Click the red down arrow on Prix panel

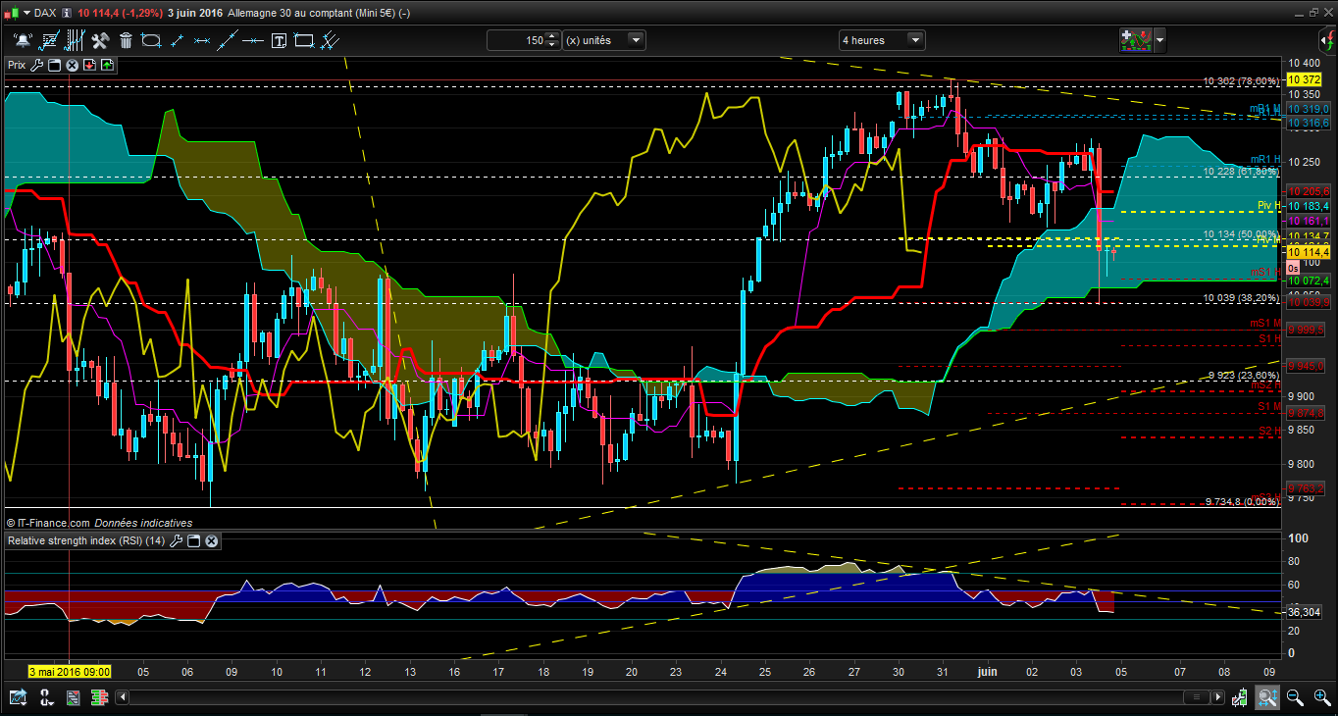coord(89,65)
